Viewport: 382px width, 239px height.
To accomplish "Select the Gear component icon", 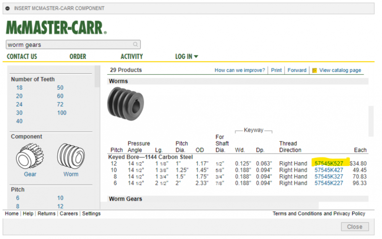I will coord(30,156).
